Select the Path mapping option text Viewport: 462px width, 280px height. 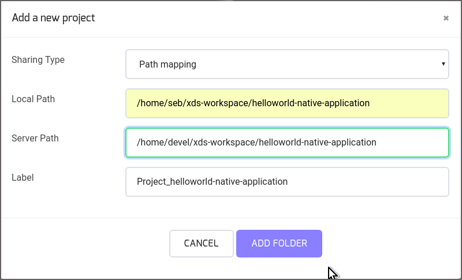pyautogui.click(x=167, y=64)
